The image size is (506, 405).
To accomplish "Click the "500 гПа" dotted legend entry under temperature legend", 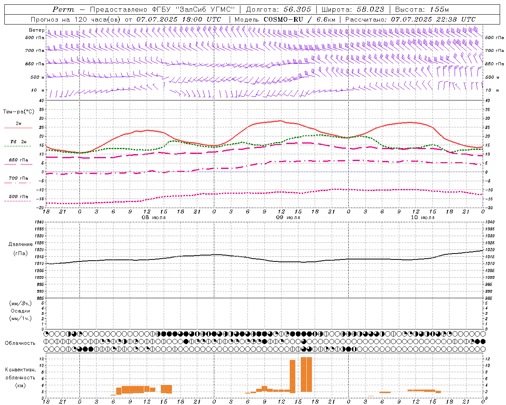I will pos(18,197).
